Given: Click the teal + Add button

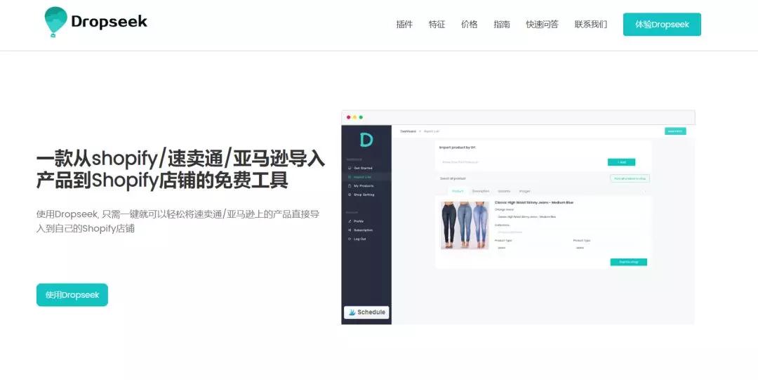Looking at the screenshot, I should click(x=621, y=162).
